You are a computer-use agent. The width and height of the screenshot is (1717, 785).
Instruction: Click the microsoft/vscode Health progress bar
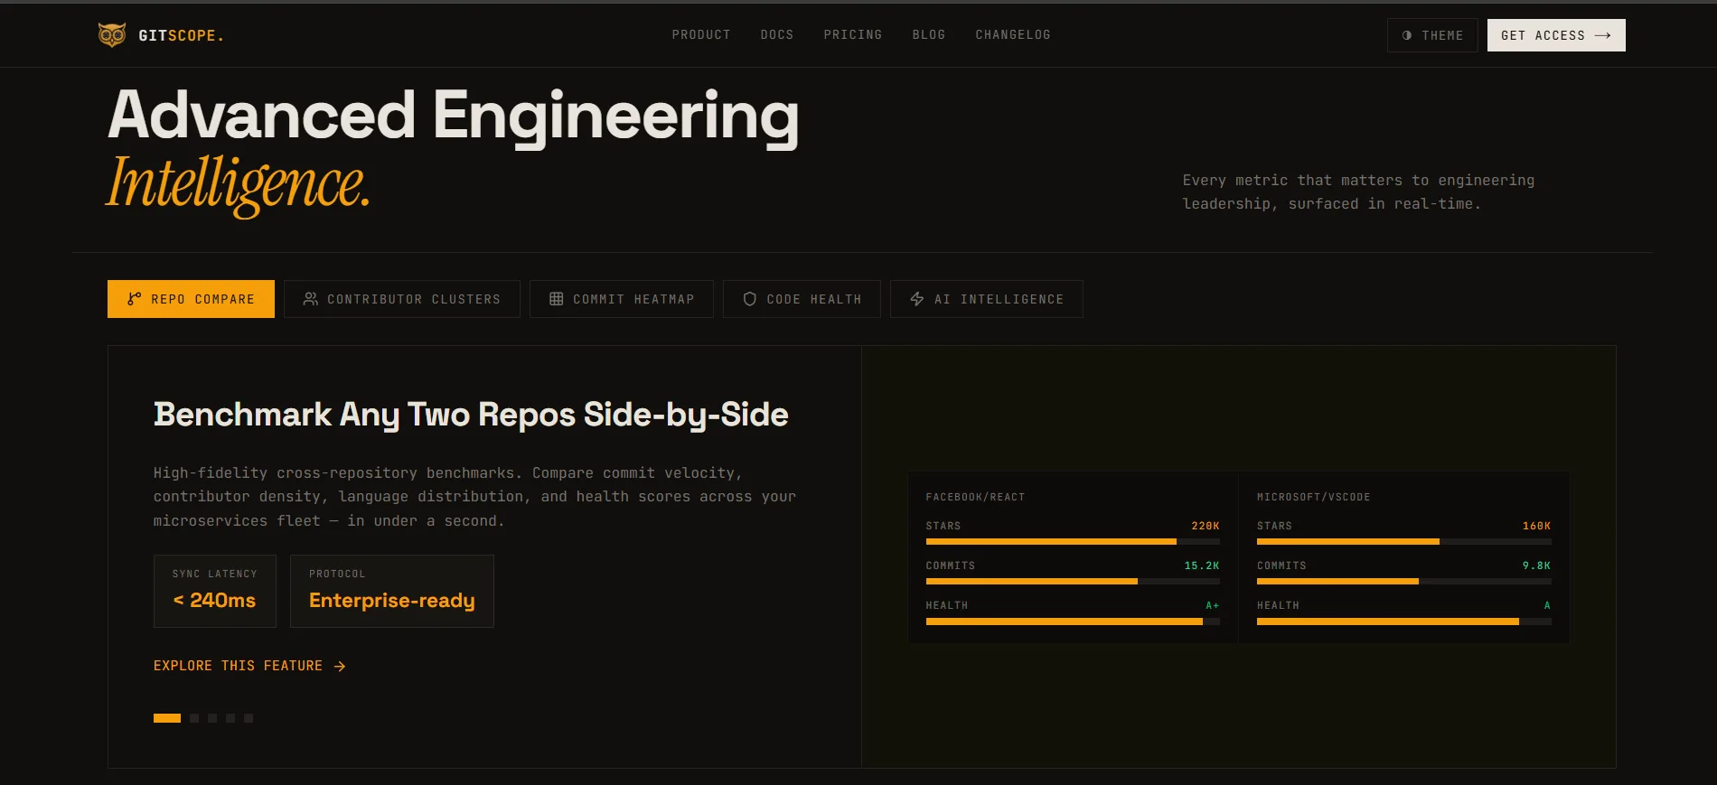tap(1404, 621)
